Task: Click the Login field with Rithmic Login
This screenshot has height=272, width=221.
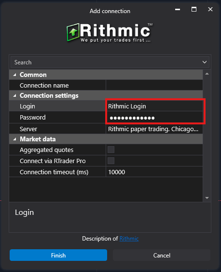Action: point(154,106)
